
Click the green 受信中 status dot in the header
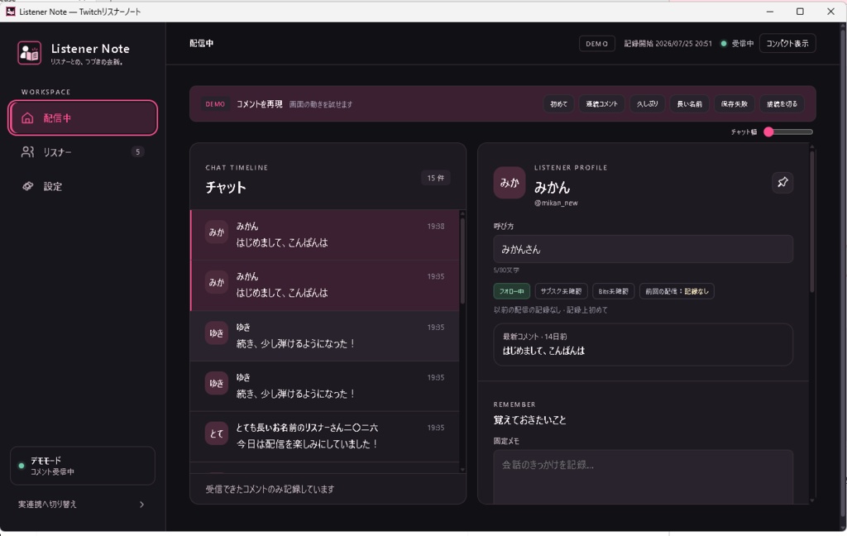pos(723,44)
